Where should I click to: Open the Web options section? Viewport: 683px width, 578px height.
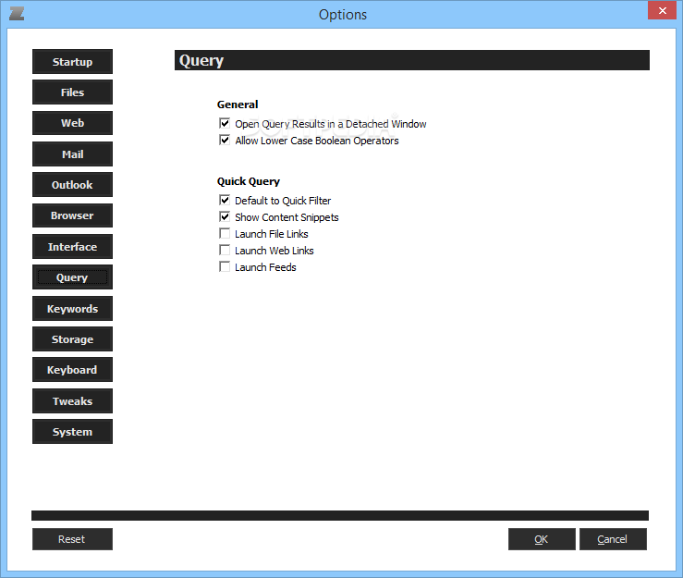72,123
